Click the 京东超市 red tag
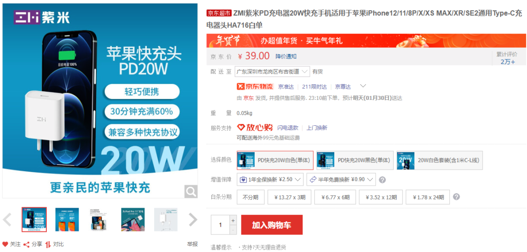 (219, 14)
